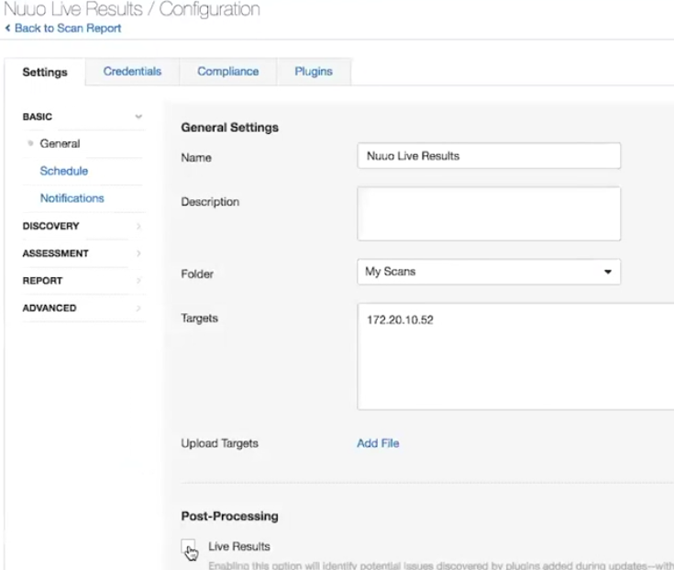Screen dimensions: 674x570
Task: Collapse the BASIC section chevron
Action: coord(138,117)
